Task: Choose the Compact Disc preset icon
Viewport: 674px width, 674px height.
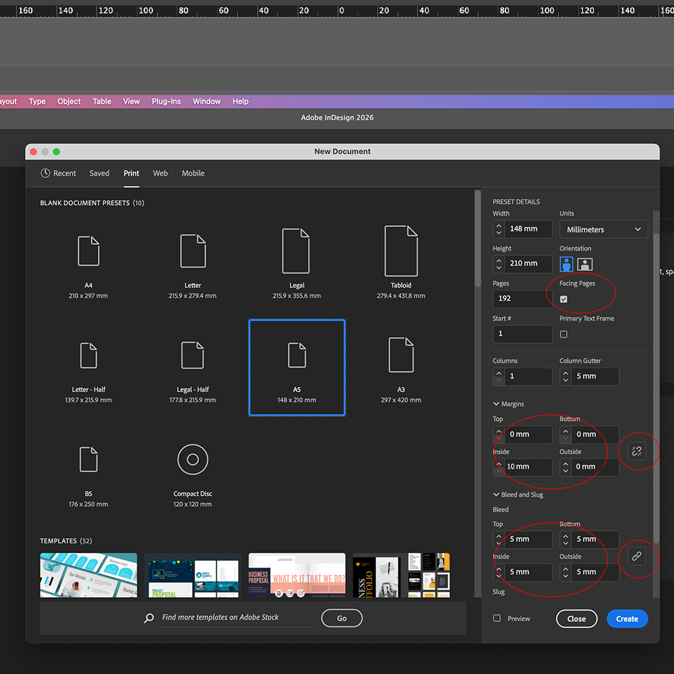Action: point(193,460)
